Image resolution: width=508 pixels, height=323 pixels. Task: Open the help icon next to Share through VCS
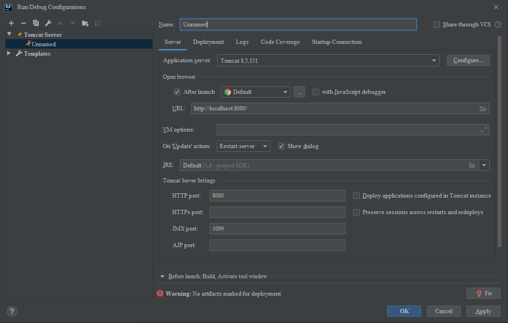point(498,25)
